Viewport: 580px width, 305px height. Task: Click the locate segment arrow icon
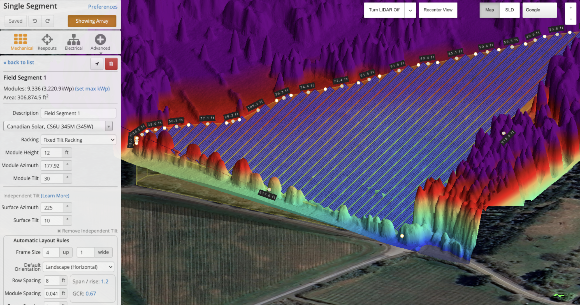coord(97,64)
